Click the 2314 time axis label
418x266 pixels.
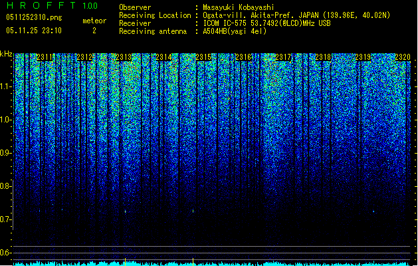(163, 57)
